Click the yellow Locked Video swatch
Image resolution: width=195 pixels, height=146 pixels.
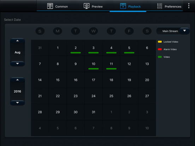point(160,42)
